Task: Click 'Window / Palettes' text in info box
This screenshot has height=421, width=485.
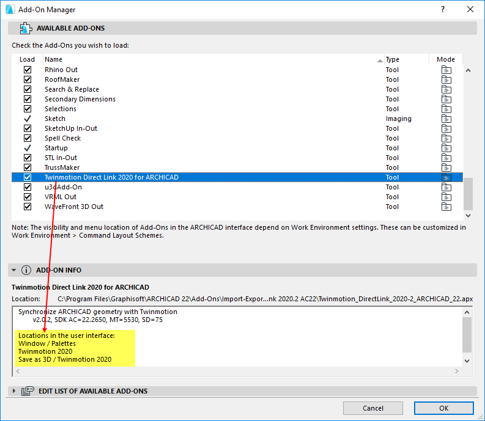Action: [47, 343]
